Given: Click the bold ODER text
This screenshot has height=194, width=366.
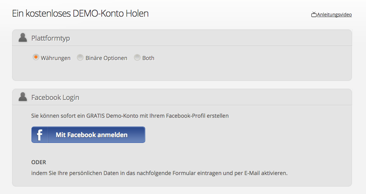Looking at the screenshot, I should 39,162.
